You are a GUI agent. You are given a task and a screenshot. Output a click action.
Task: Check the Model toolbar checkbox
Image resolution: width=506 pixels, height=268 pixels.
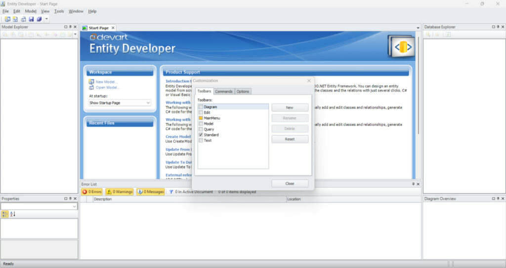pyautogui.click(x=201, y=124)
